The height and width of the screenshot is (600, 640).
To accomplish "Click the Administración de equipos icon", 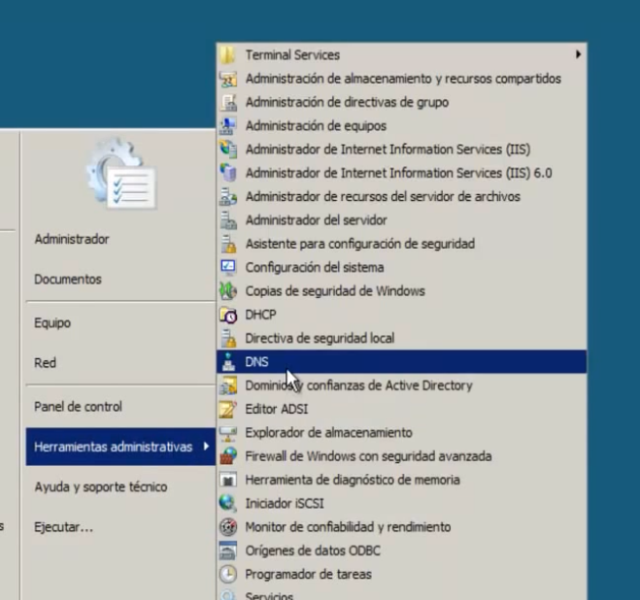I will pyautogui.click(x=228, y=125).
